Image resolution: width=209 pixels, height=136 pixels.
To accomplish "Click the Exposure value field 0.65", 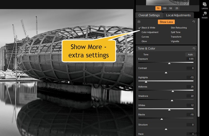I will 190,59.
